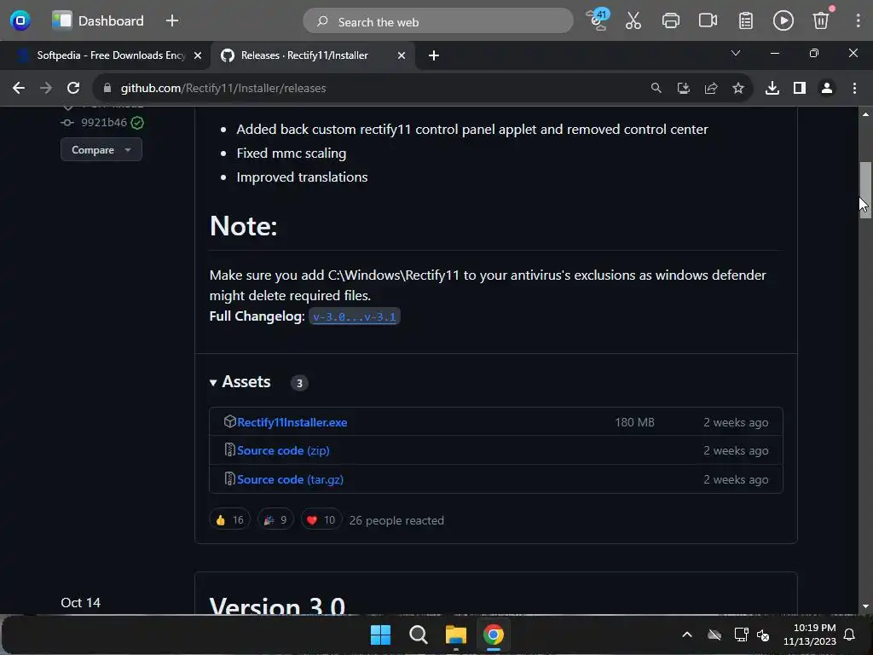Viewport: 873px width, 655px height.
Task: Select the Releases Rectify11/Installer tab
Action: coord(312,55)
